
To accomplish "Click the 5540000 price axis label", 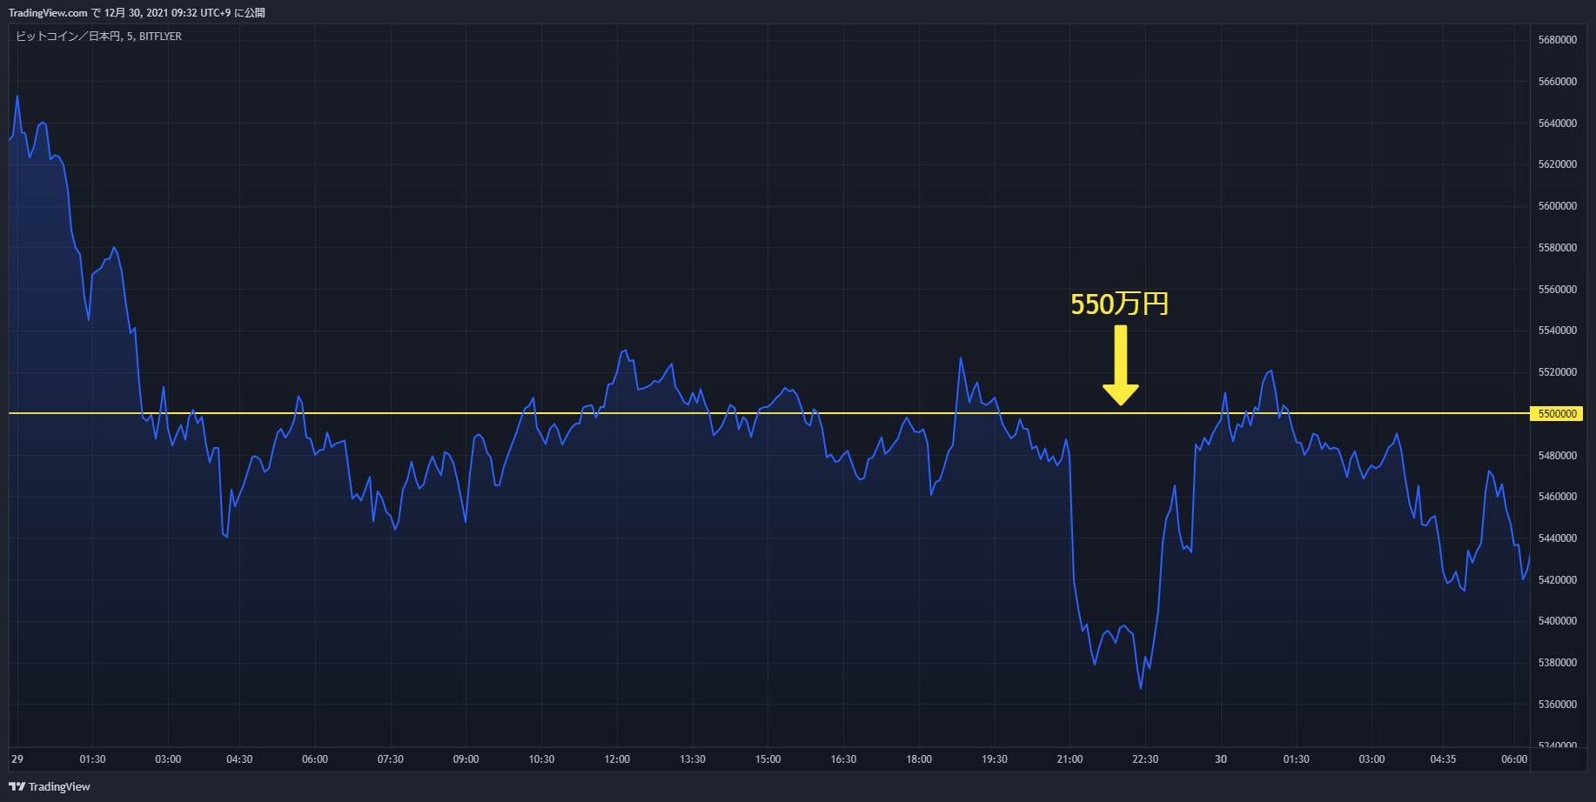I will point(1557,331).
